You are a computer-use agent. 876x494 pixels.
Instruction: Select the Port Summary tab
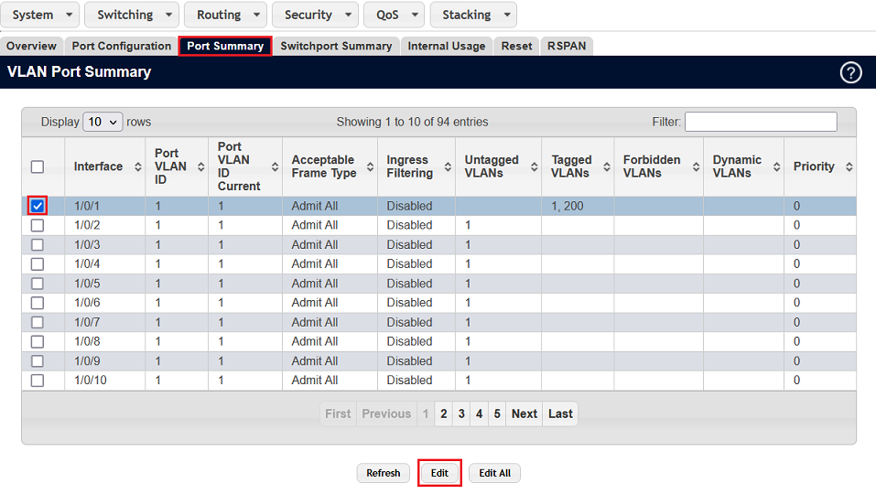pos(225,46)
